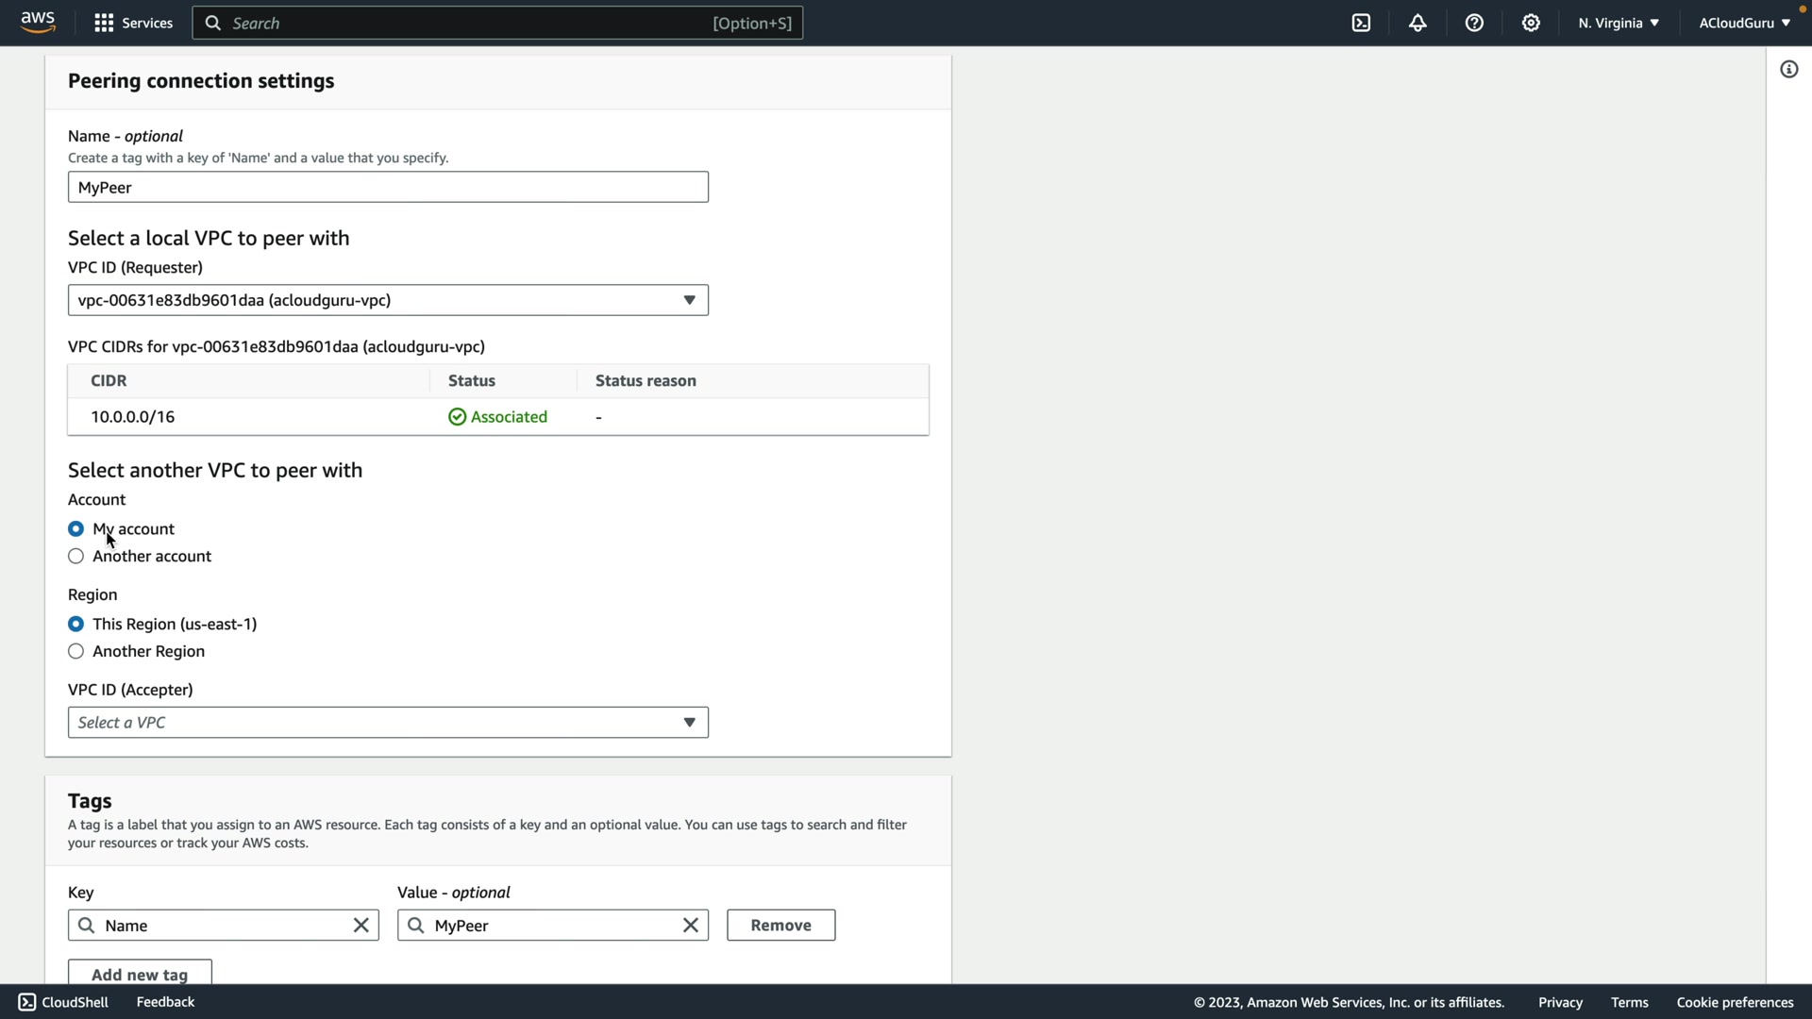Click the Add new tag button
This screenshot has height=1019, width=1812.
click(140, 973)
